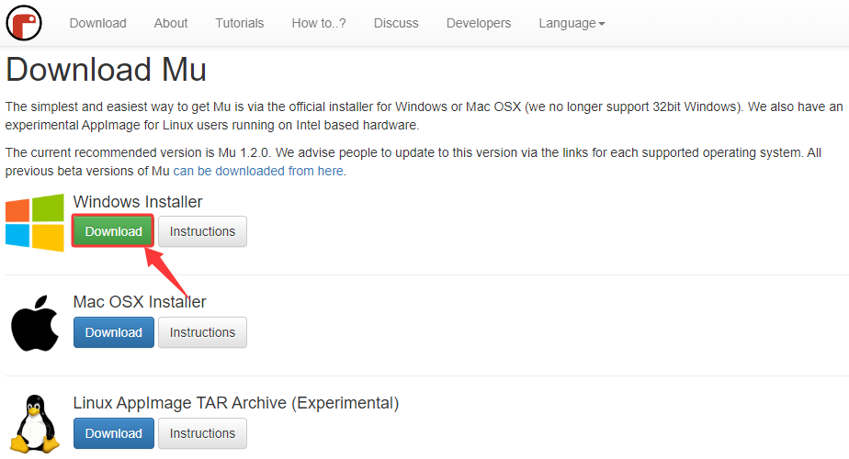
Task: Open Mac OSX Installer Instructions
Action: click(x=202, y=332)
